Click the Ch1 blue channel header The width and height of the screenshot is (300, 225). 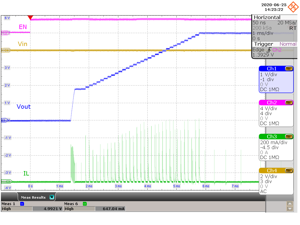coord(272,69)
